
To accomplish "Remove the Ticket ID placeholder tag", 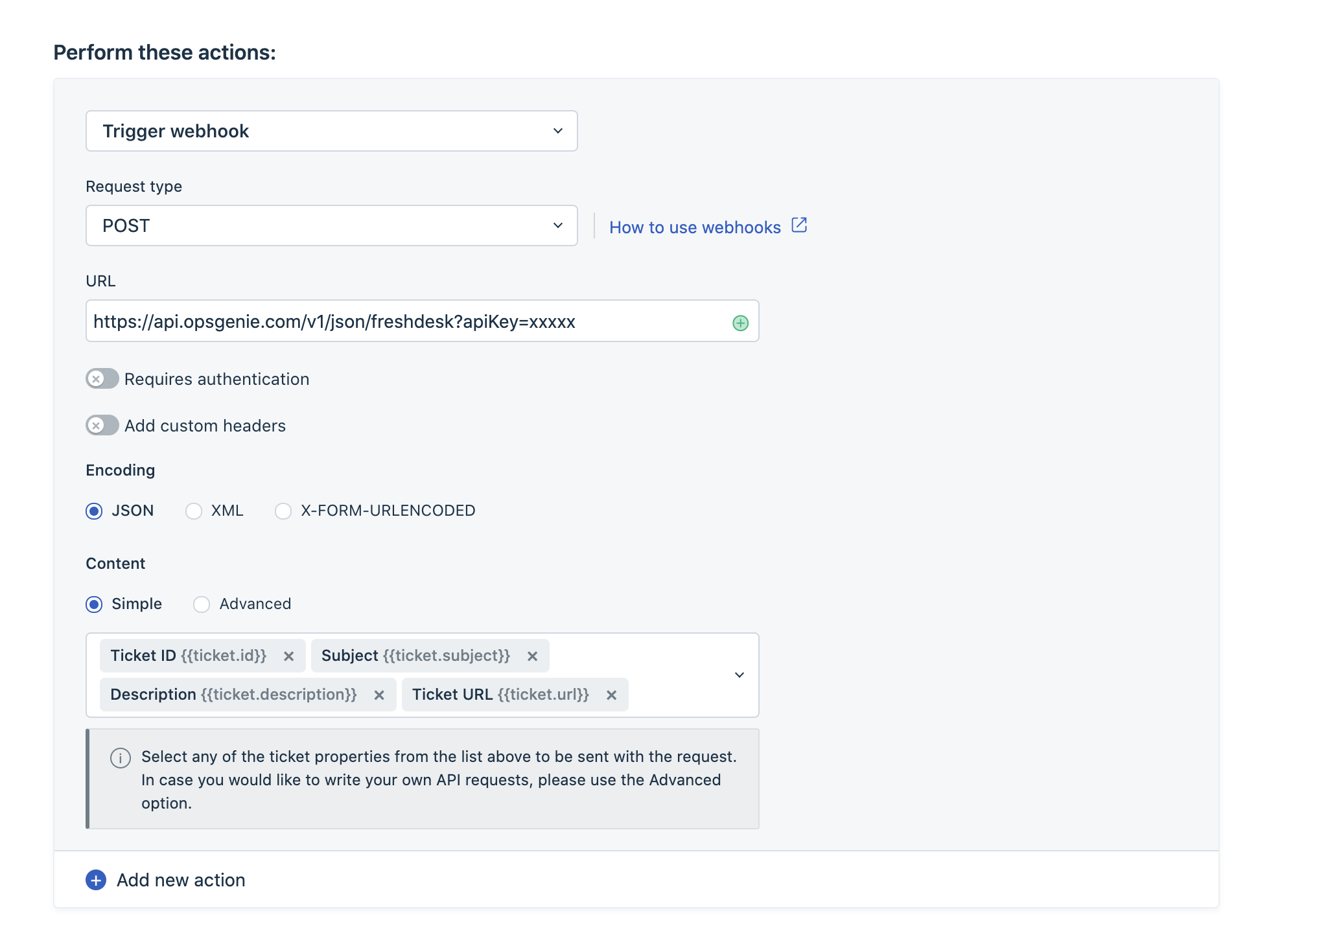I will [289, 656].
